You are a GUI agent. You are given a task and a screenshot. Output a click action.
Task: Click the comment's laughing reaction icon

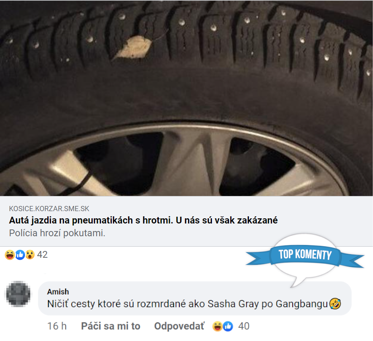(x=217, y=326)
